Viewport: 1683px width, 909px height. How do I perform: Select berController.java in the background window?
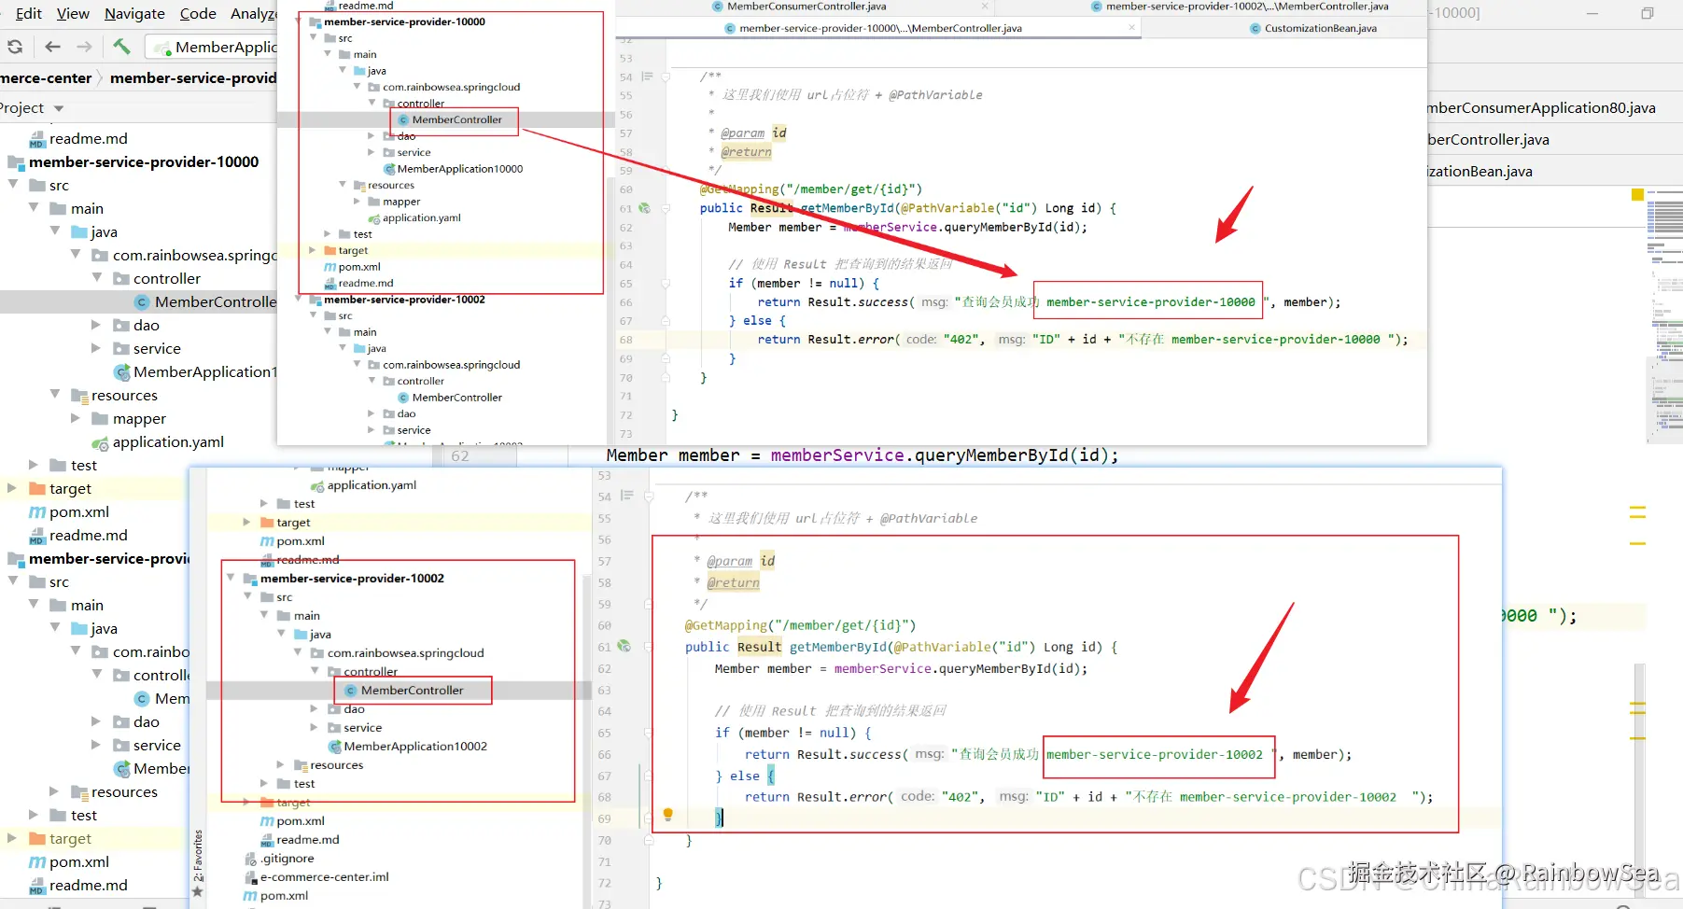click(1488, 140)
